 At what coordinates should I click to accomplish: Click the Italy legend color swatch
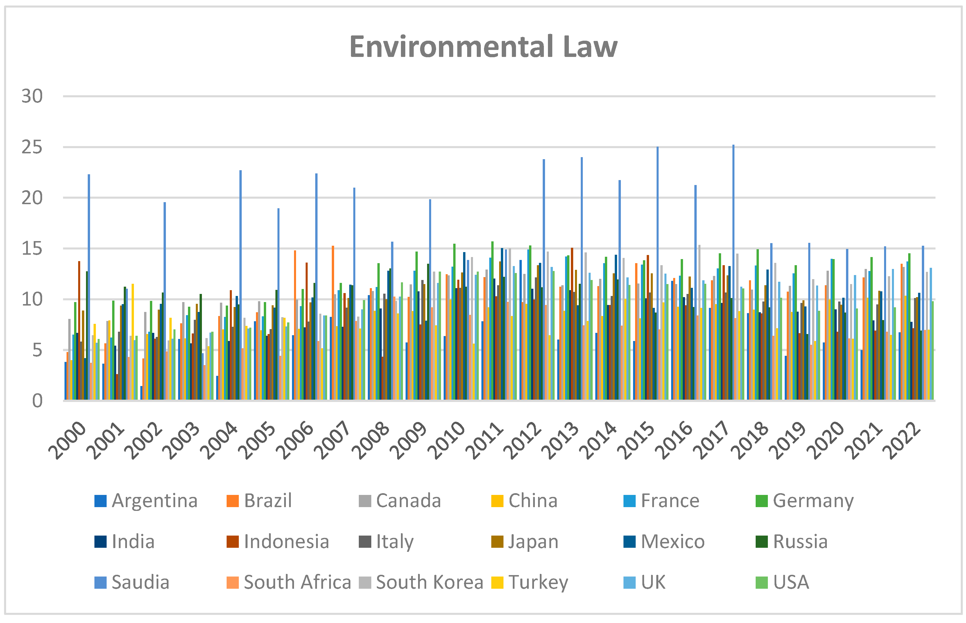365,542
